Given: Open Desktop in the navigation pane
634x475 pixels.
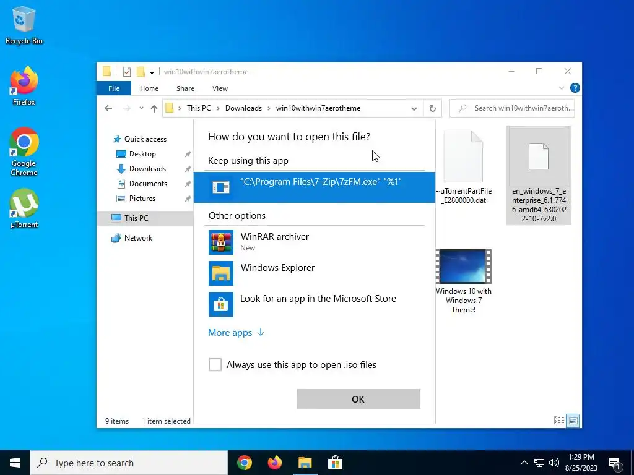Looking at the screenshot, I should tap(136, 154).
